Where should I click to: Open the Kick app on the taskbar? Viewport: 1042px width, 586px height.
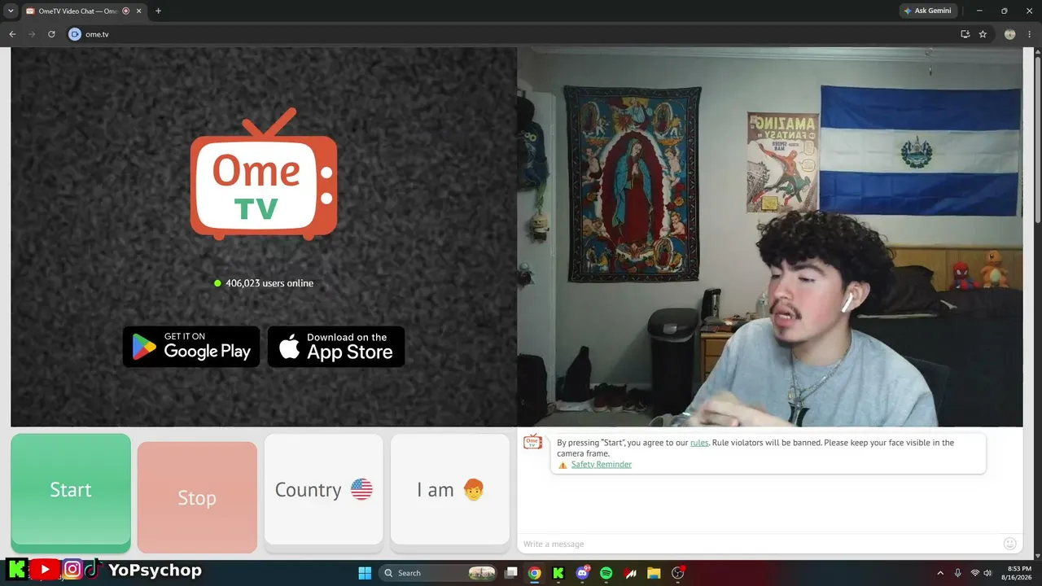[558, 573]
